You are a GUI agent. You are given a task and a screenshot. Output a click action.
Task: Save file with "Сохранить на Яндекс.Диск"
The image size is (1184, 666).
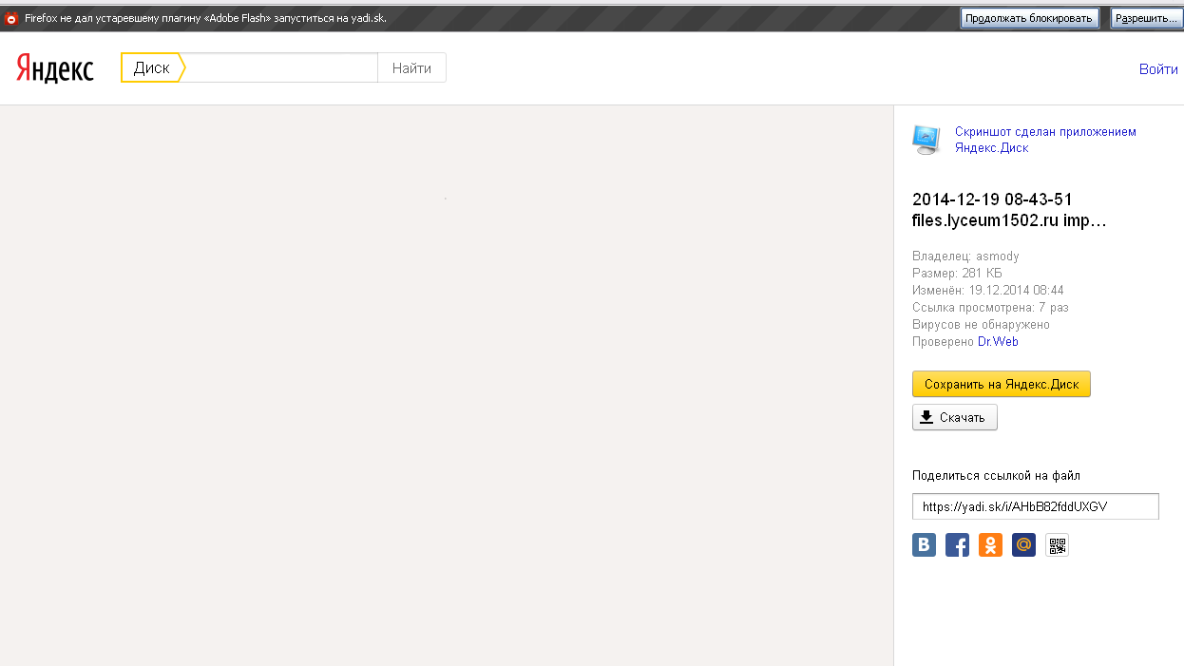[1002, 384]
